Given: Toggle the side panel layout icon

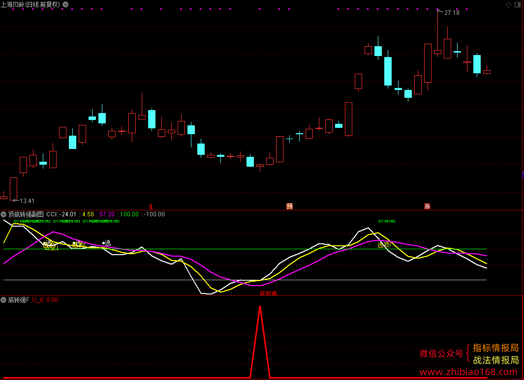Looking at the screenshot, I should (x=518, y=4).
